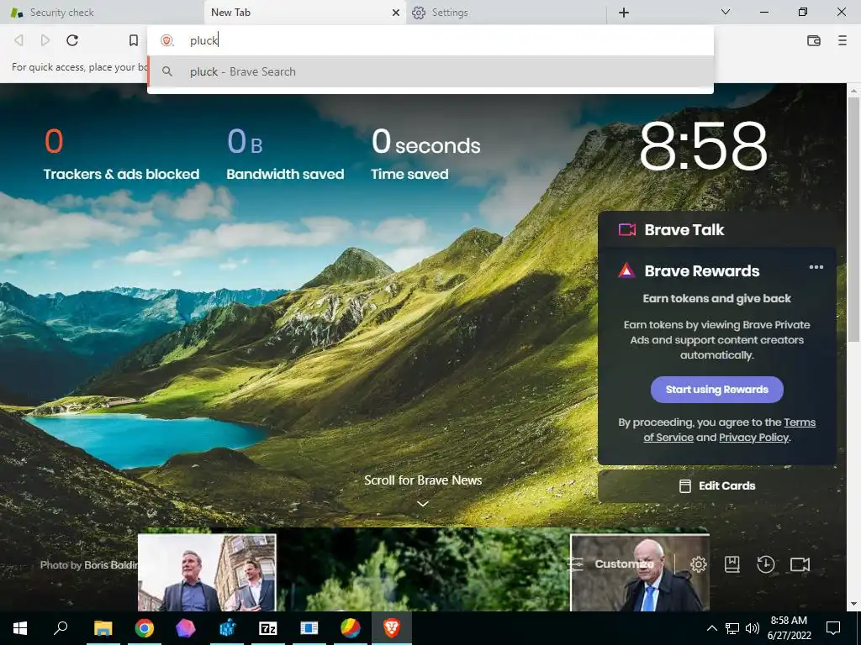Open the Privacy Policy link
Viewport: 861px width, 645px height.
[754, 438]
